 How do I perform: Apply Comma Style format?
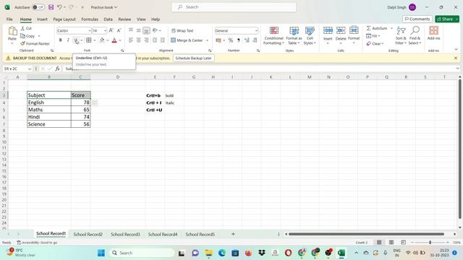(238, 40)
